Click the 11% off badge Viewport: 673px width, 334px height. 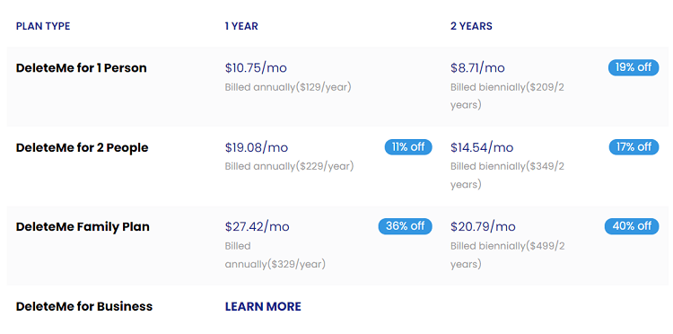pyautogui.click(x=408, y=147)
